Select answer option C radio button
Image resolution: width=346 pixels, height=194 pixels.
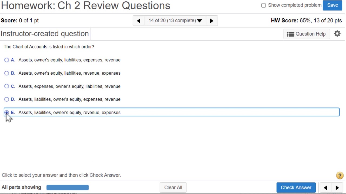[6, 86]
